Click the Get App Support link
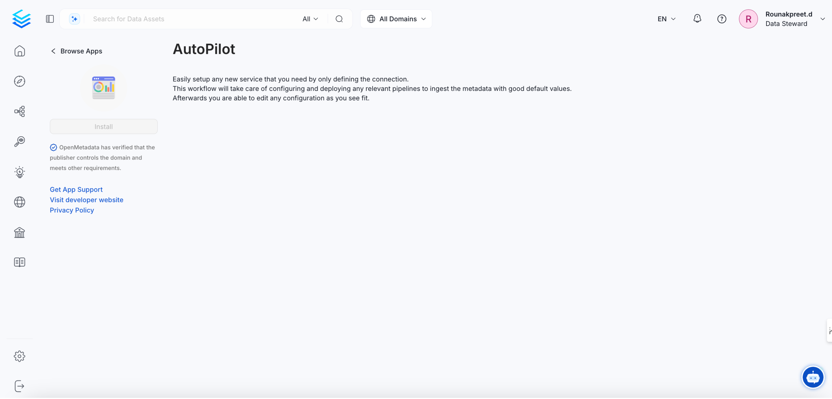Viewport: 832px width, 399px height. tap(76, 189)
